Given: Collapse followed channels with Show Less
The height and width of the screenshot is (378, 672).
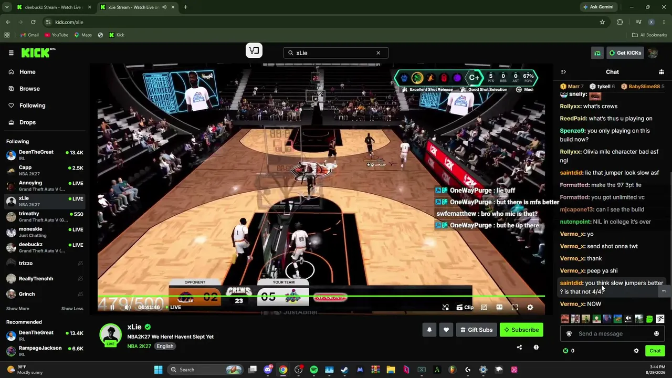Looking at the screenshot, I should tap(72, 309).
